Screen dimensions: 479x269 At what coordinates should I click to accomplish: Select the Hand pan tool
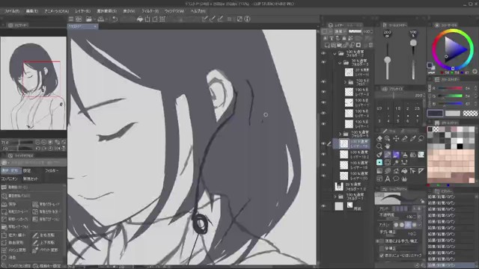click(388, 146)
